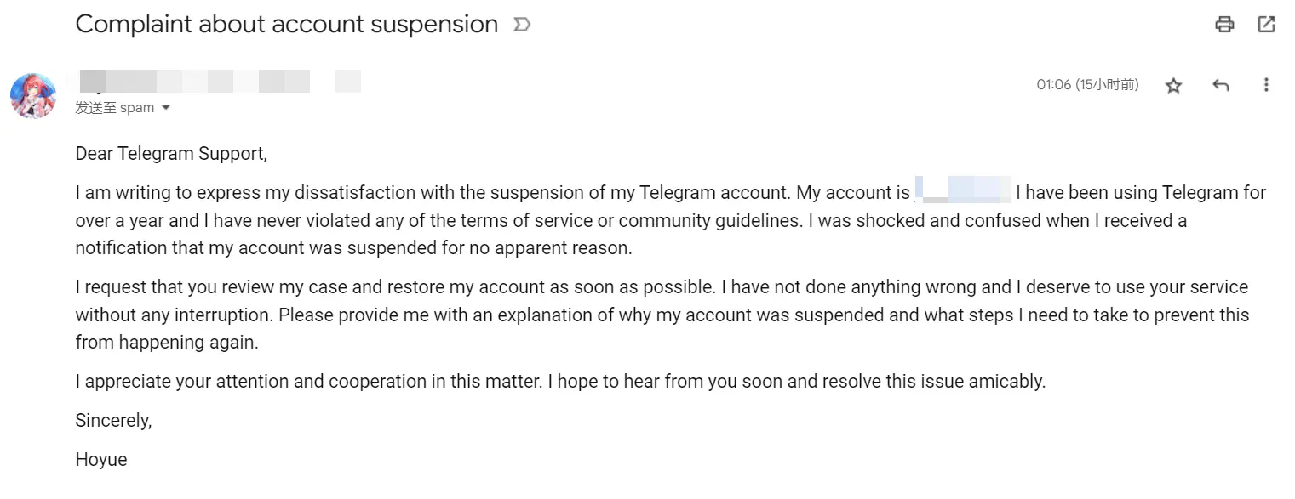Expand details arrow next to 发送至 spam
Viewport: 1295px width, 499px height.
click(166, 108)
